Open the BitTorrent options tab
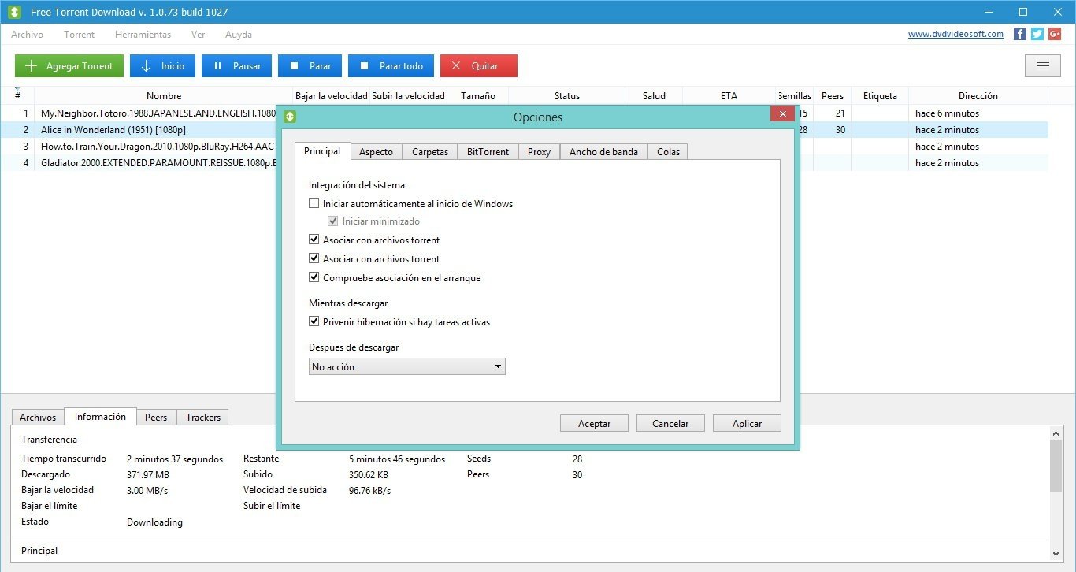 click(488, 152)
